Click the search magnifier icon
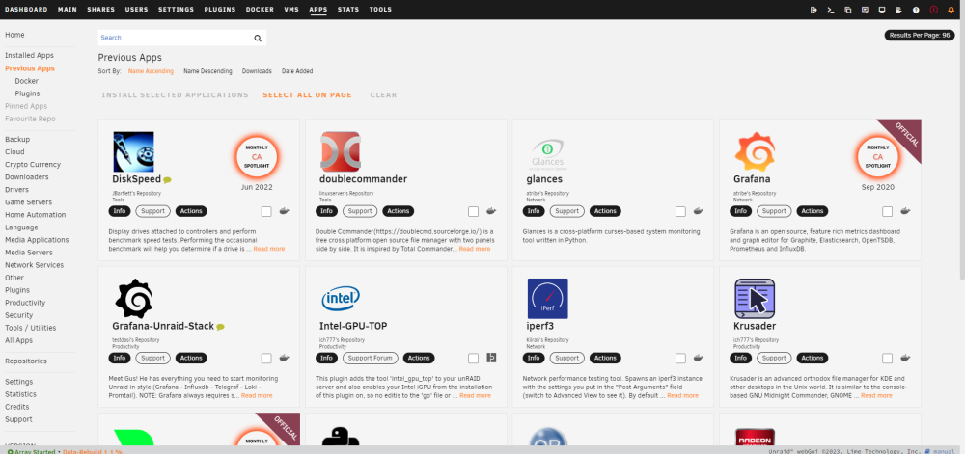This screenshot has width=965, height=454. pos(258,39)
